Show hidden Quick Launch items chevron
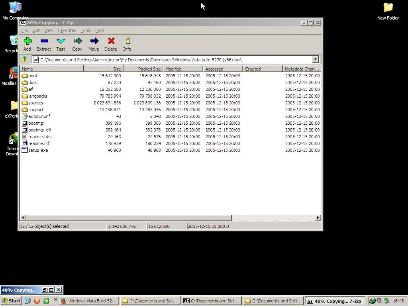This screenshot has width=408, height=306. point(56,300)
